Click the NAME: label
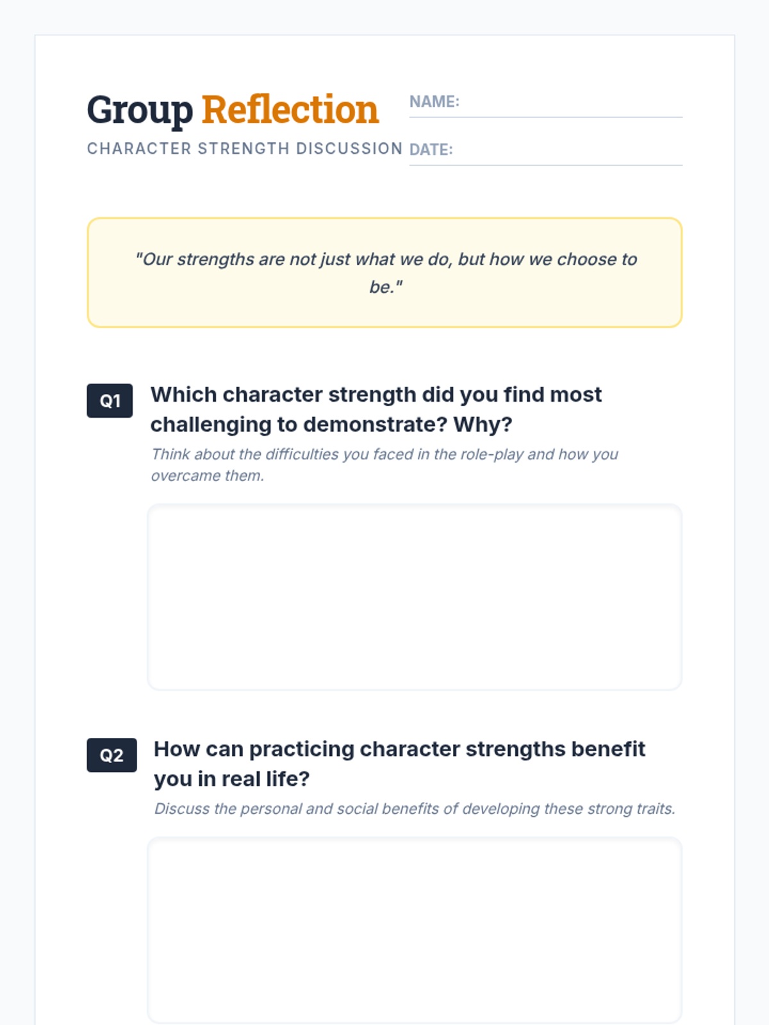Image resolution: width=769 pixels, height=1025 pixels. (x=434, y=102)
